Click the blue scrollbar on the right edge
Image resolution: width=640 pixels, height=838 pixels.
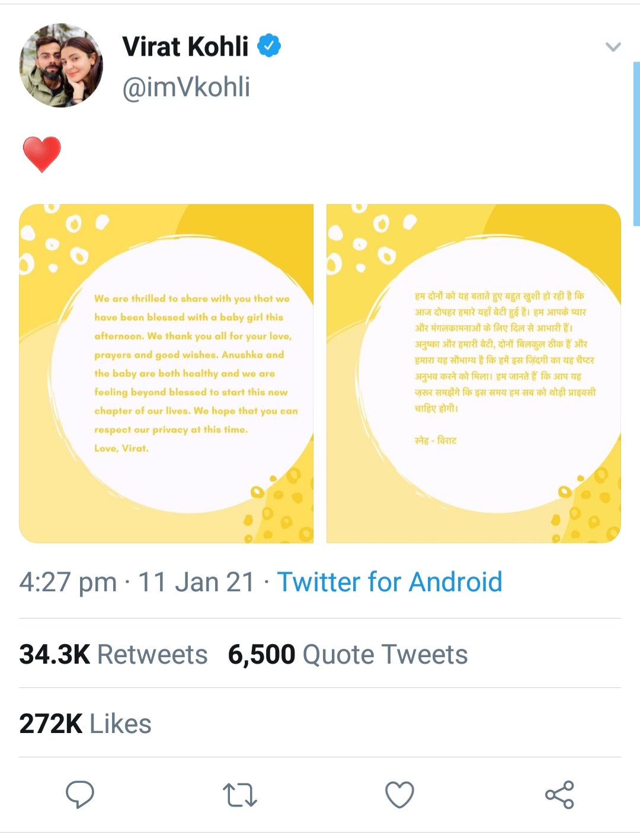click(x=636, y=144)
